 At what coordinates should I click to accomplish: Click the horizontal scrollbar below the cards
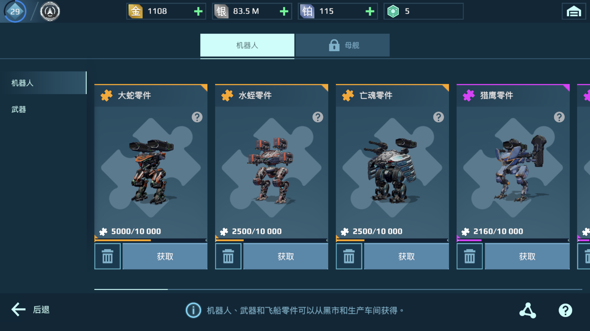pyautogui.click(x=338, y=289)
